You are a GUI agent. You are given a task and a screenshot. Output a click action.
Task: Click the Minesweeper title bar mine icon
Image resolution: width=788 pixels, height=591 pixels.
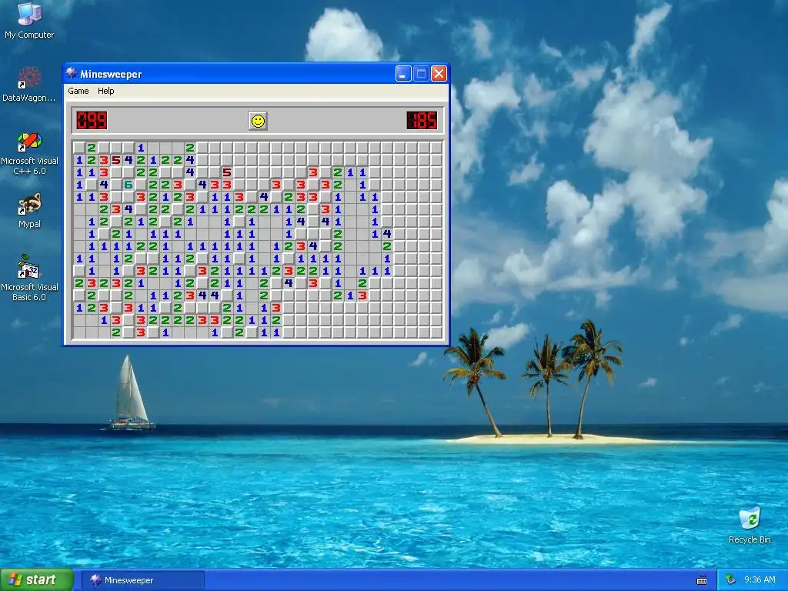tap(72, 73)
